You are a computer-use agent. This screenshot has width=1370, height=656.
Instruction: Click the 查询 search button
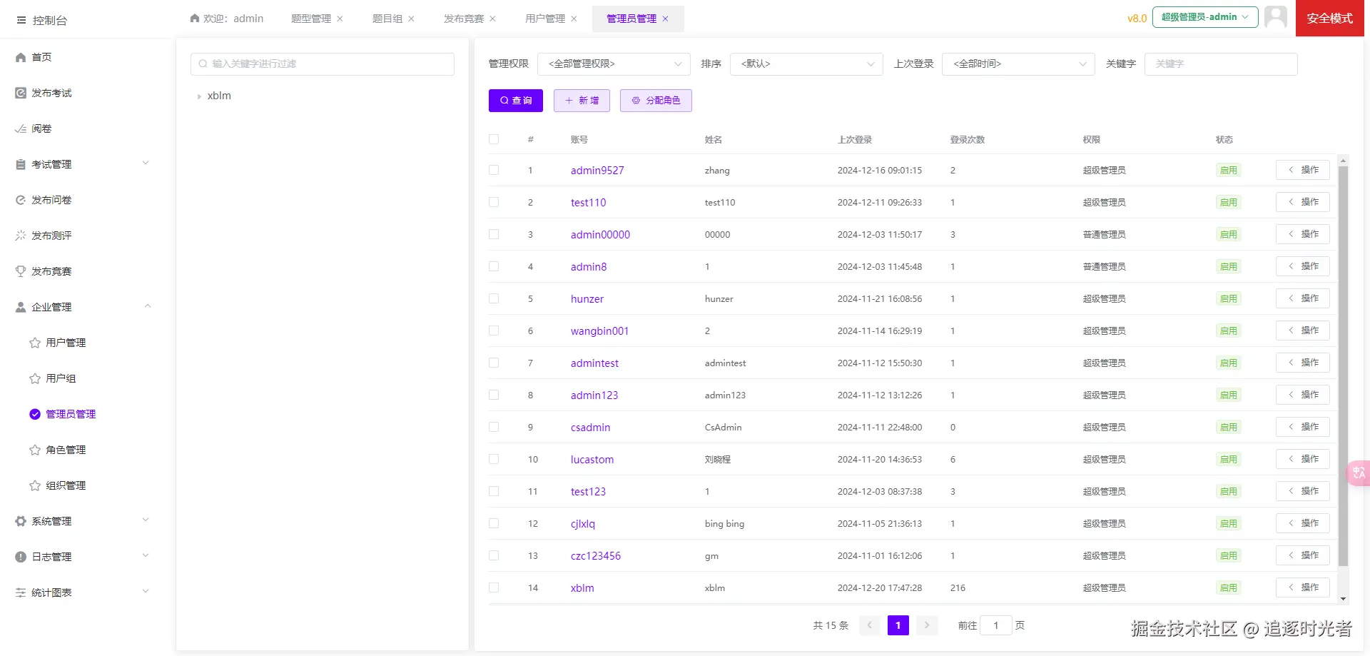[x=516, y=101]
